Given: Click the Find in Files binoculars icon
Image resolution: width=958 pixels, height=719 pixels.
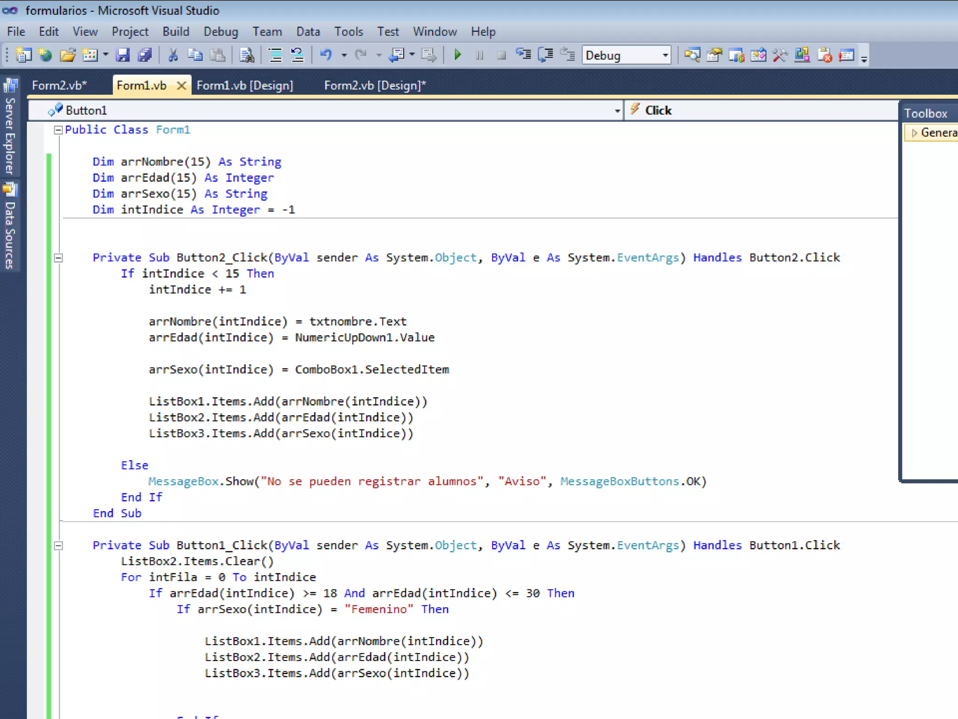Looking at the screenshot, I should pos(247,55).
